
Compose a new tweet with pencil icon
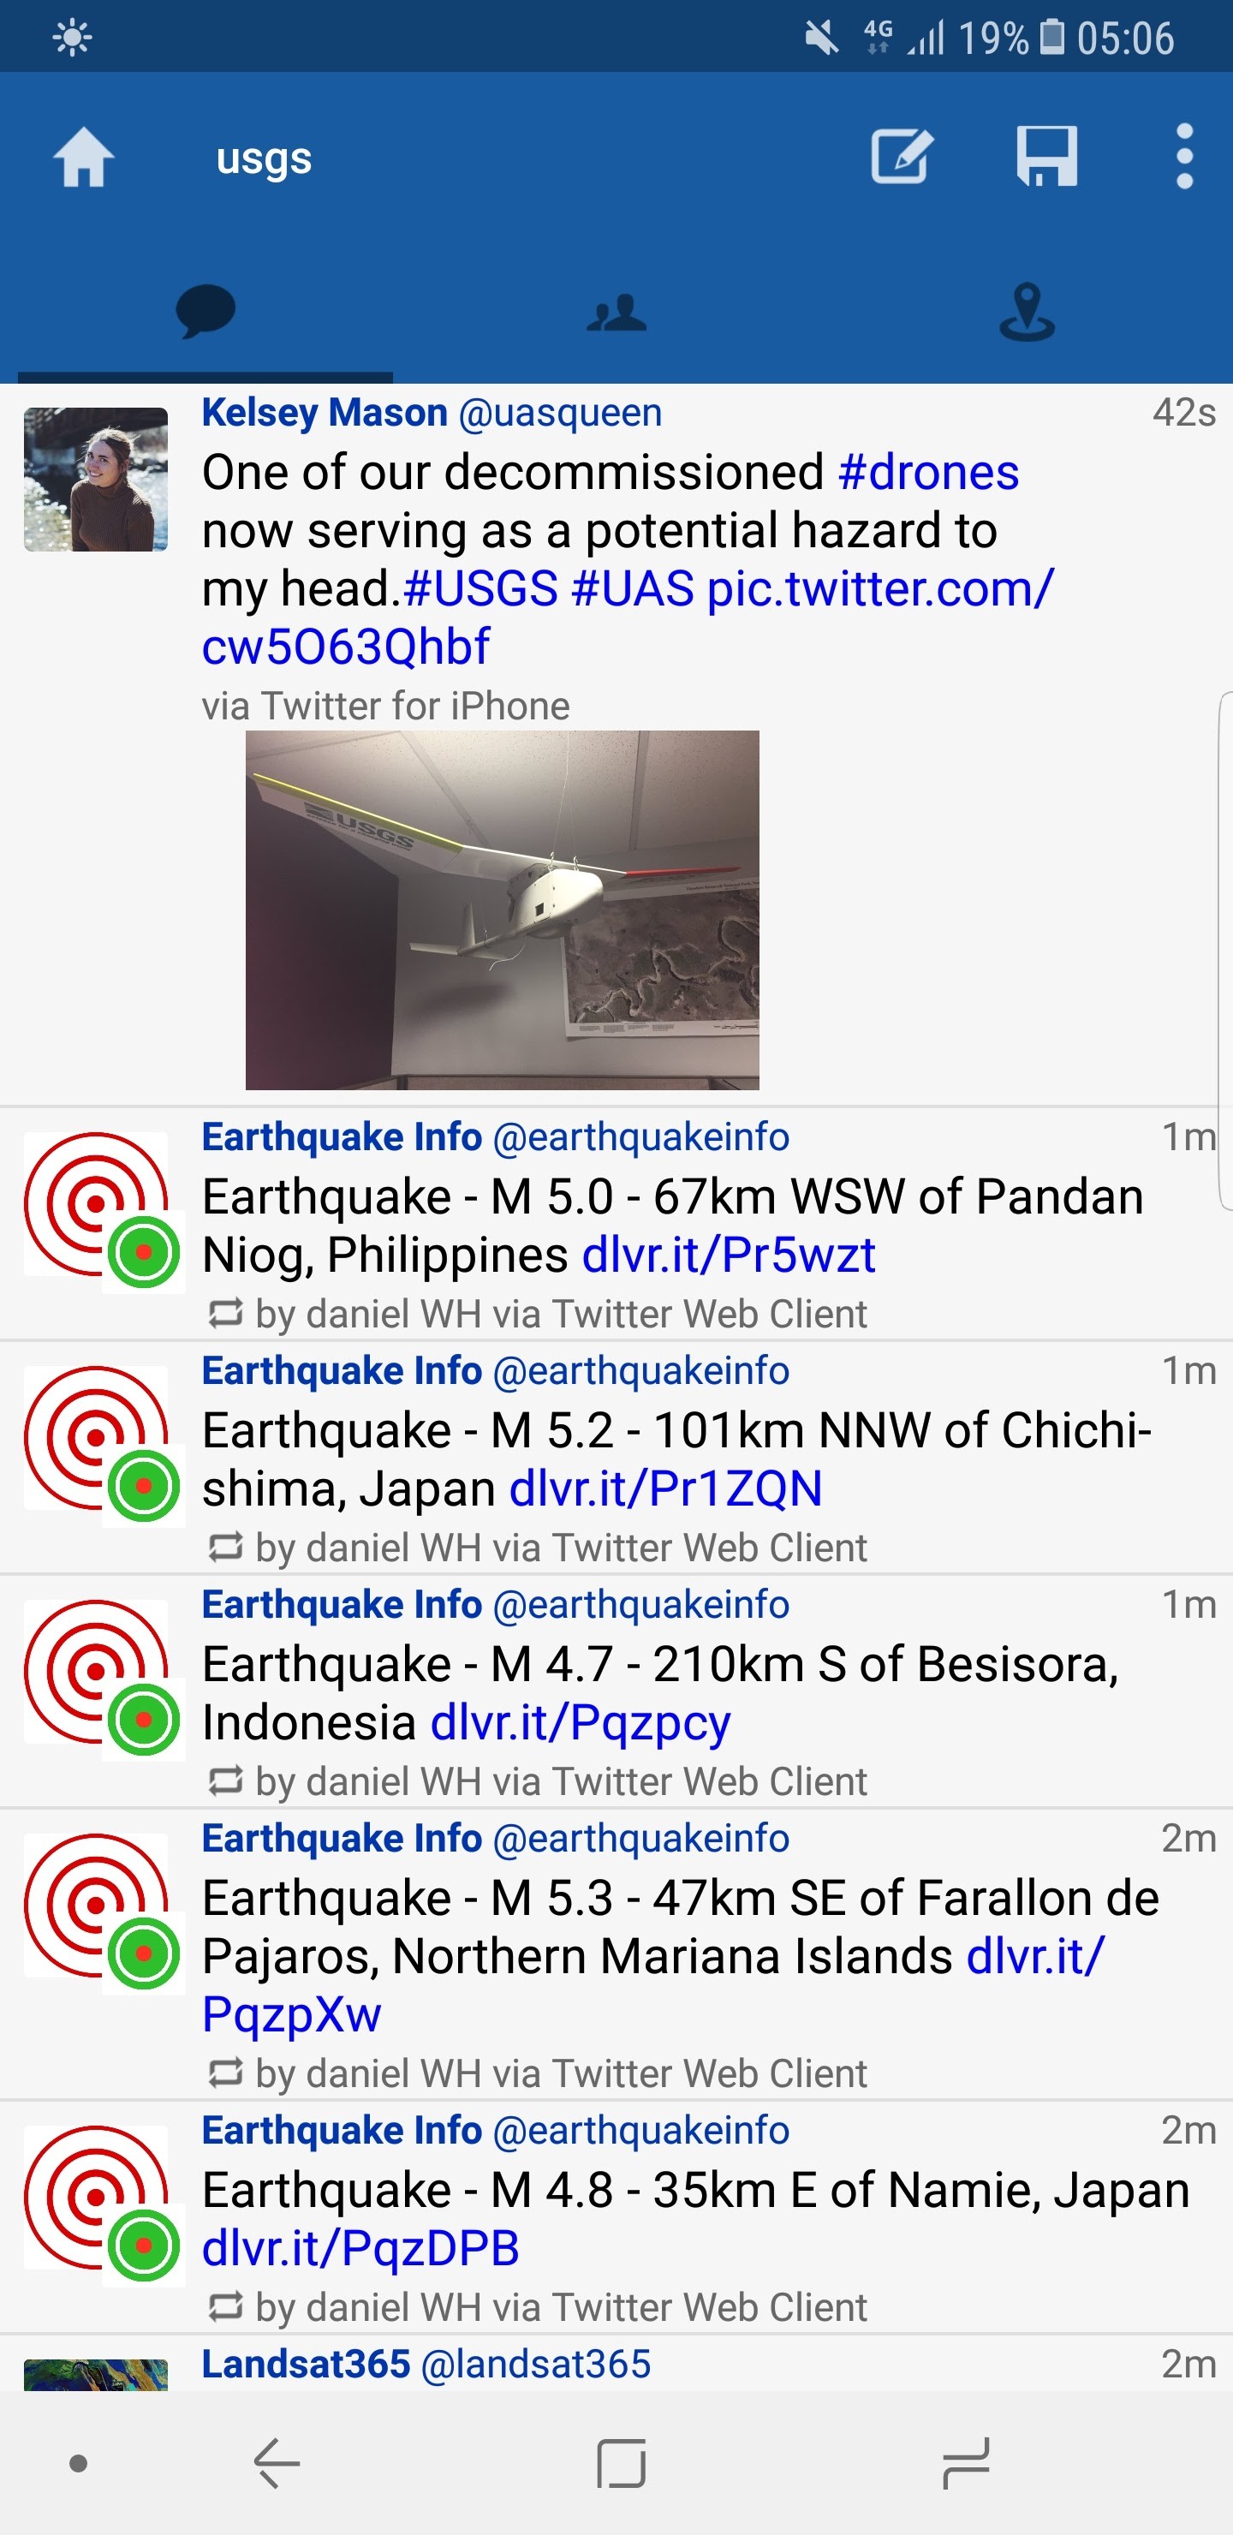[902, 158]
